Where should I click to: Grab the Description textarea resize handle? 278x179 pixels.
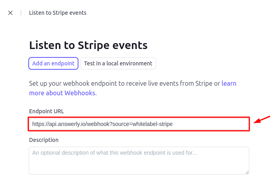pos(247,172)
